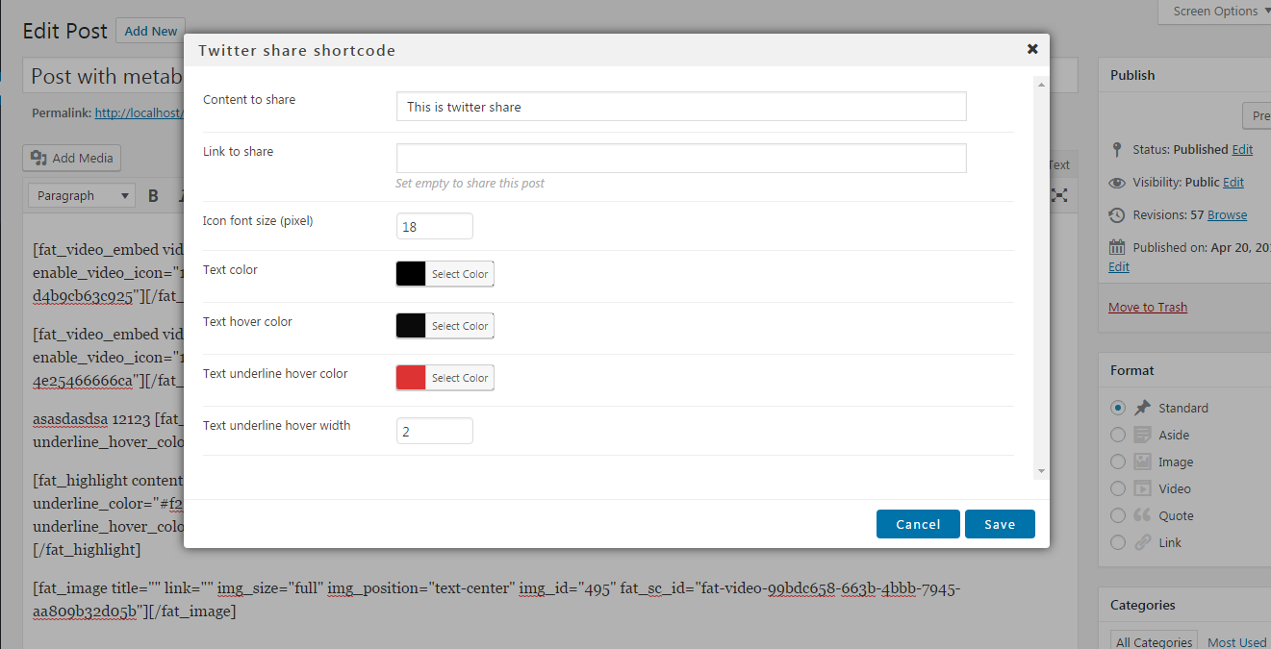Screen dimensions: 1271x649
Task: Browse the post revisions
Action: point(1227,214)
